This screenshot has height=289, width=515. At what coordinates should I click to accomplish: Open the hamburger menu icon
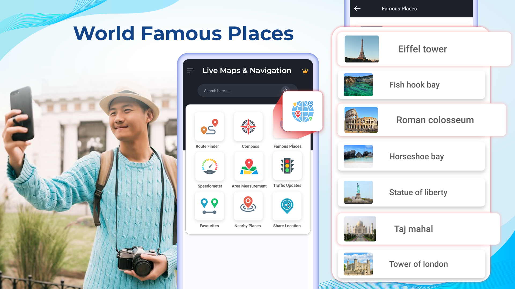click(x=190, y=71)
